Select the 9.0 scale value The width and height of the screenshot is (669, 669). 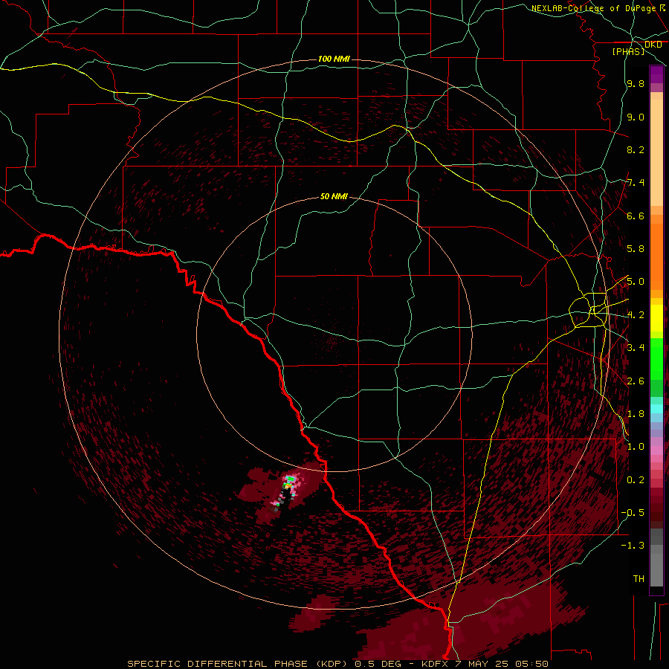click(x=636, y=117)
